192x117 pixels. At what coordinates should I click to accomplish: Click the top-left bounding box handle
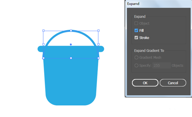tap(43, 31)
